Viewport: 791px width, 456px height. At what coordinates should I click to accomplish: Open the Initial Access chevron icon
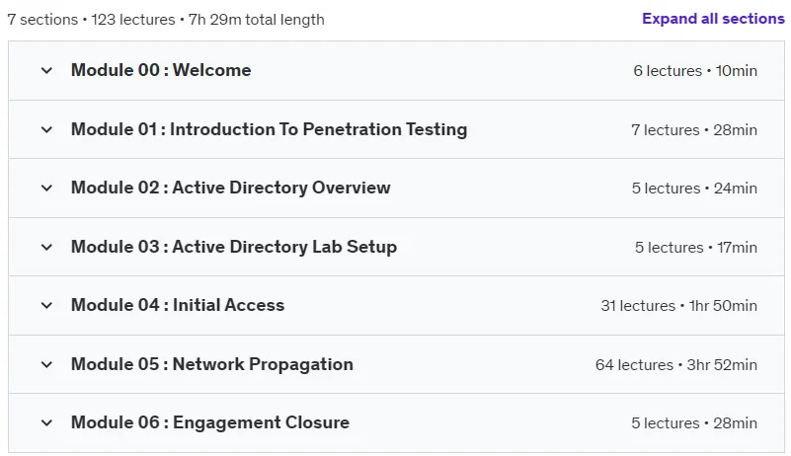[46, 306]
